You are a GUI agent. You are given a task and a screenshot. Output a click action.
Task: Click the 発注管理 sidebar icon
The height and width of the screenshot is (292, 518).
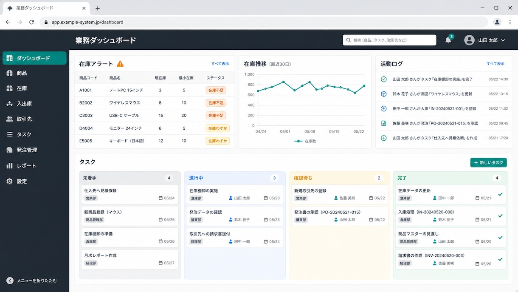10,150
